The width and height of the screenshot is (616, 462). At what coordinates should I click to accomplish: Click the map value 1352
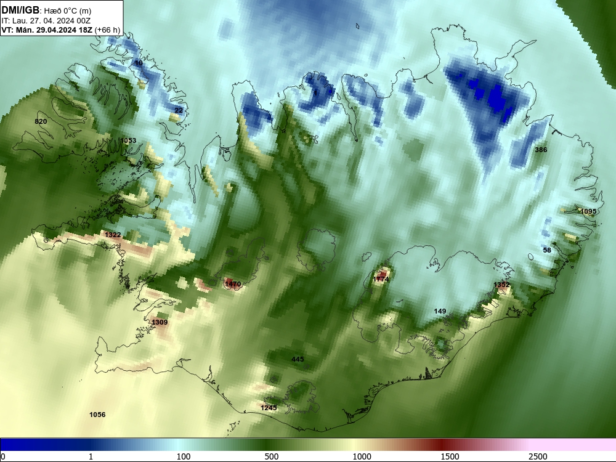pos(501,285)
